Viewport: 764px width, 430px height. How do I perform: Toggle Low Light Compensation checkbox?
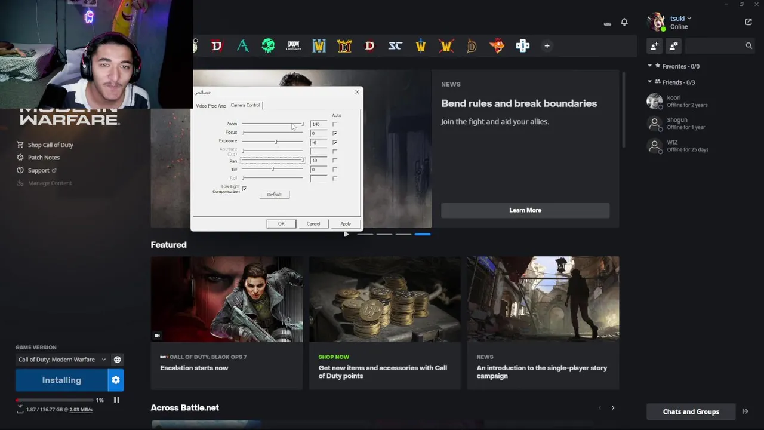pyautogui.click(x=244, y=189)
